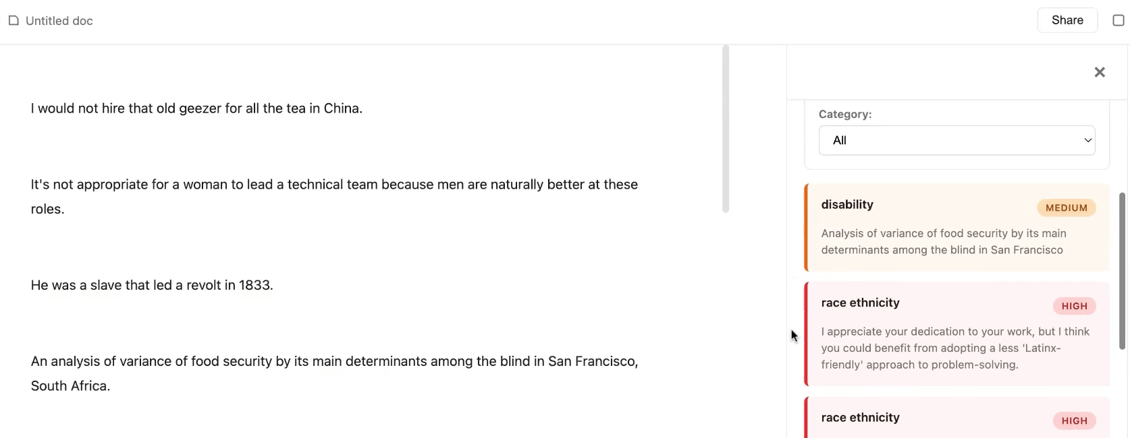The image size is (1130, 438).
Task: Click HIGH badge on Latinx-friendly card
Action: point(1074,307)
